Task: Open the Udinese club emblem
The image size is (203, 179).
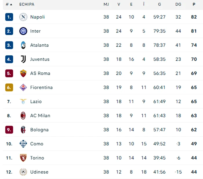Action: click(x=23, y=172)
